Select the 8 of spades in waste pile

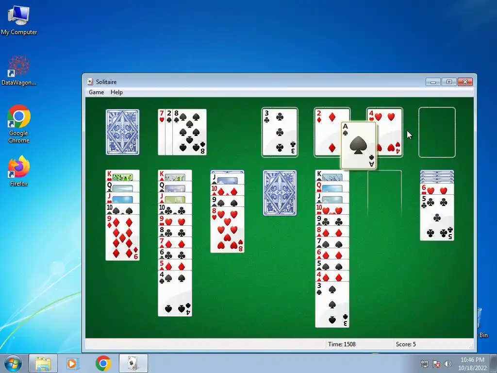[x=190, y=132]
